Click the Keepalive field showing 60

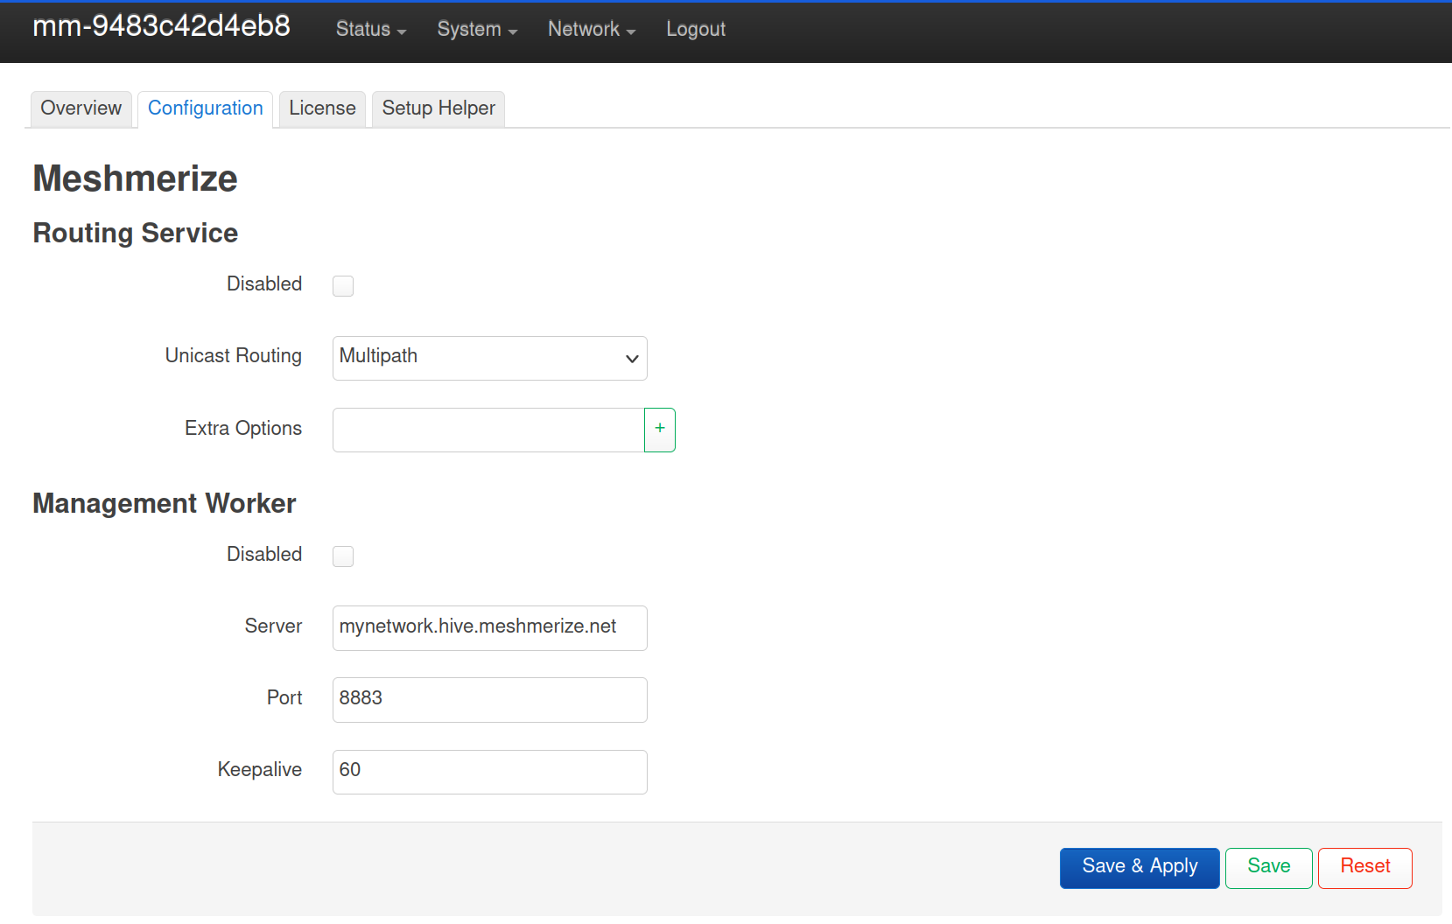tap(490, 772)
